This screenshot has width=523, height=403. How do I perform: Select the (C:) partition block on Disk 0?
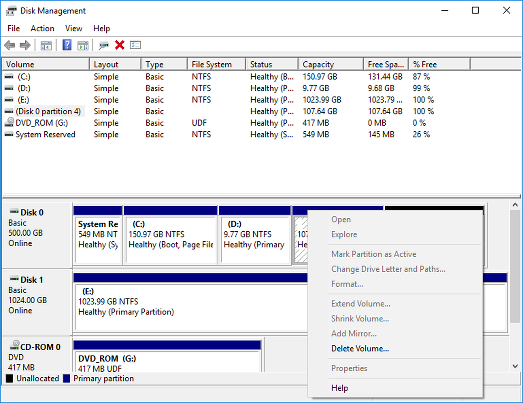[x=170, y=240]
